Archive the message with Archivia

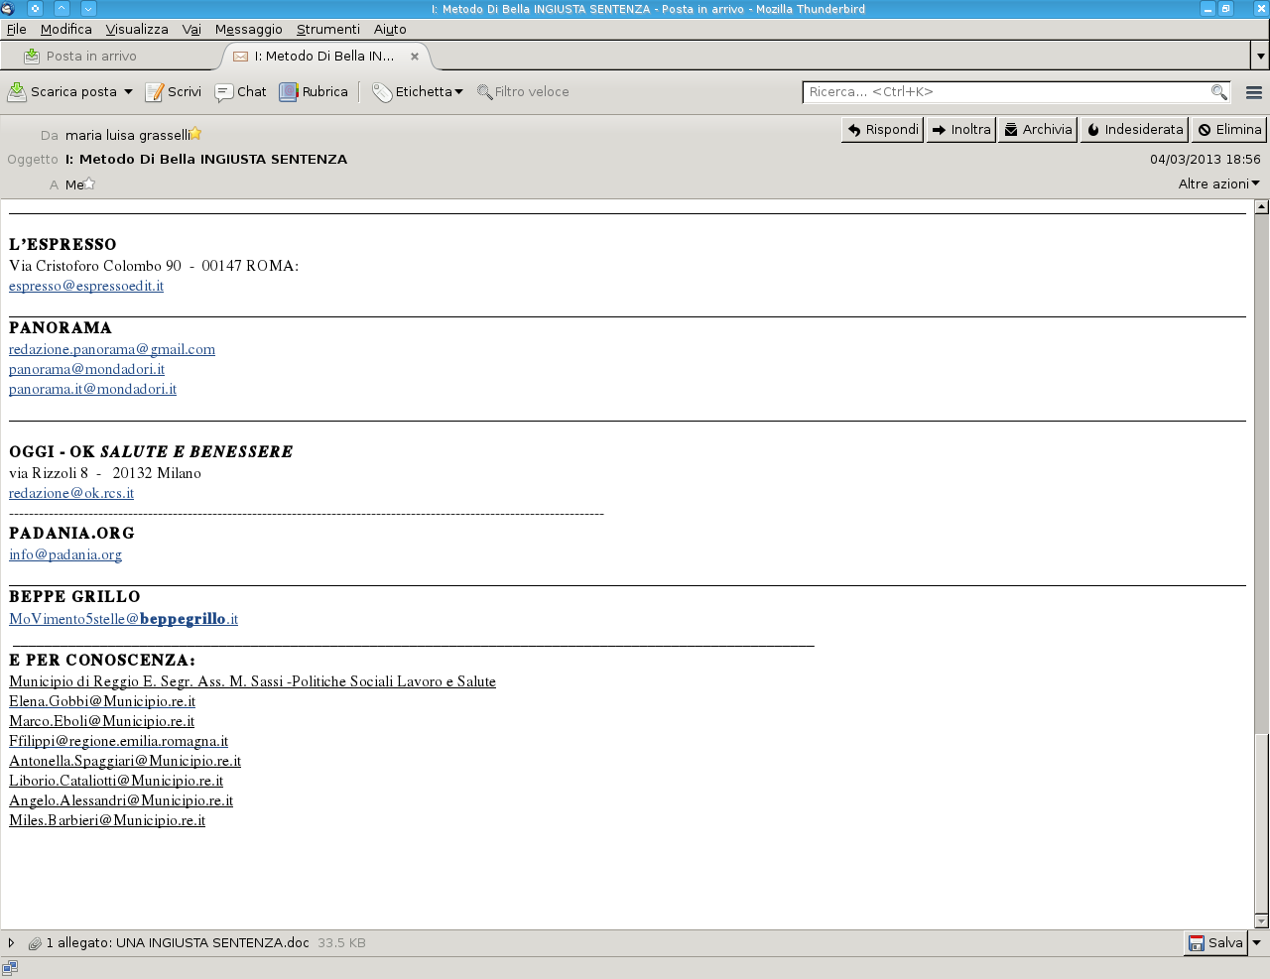[1037, 130]
